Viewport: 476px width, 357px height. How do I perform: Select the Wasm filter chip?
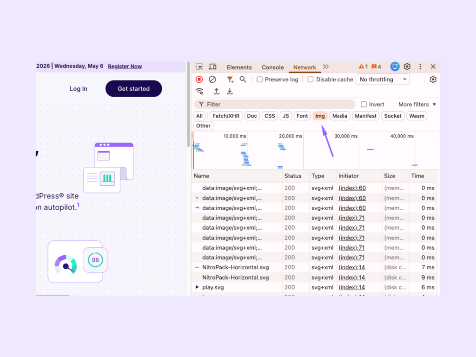pyautogui.click(x=417, y=116)
